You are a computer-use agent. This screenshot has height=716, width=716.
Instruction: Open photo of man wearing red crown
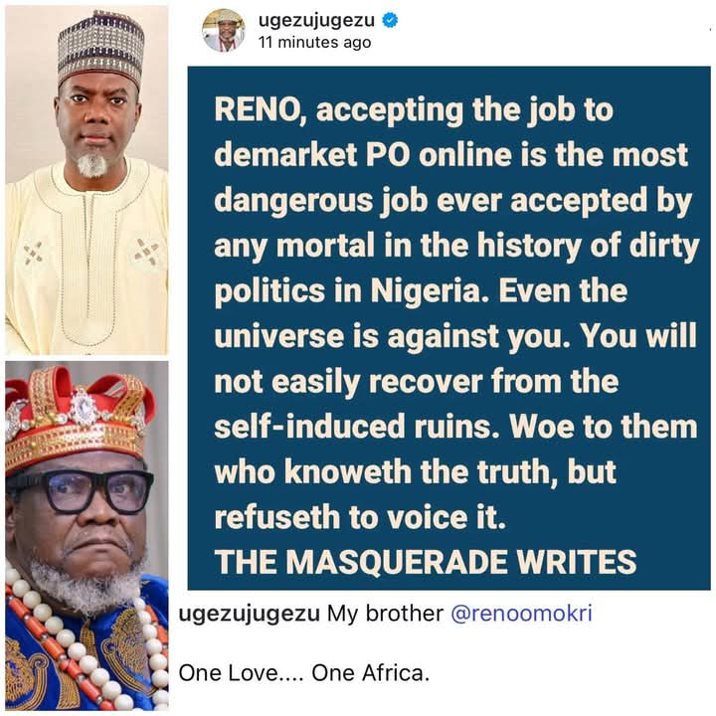point(87,536)
